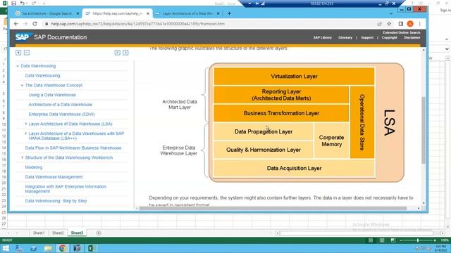Open Enterprise Data Warehouse (EDW) topic
Viewport: 451px width, 253px height.
(61, 114)
